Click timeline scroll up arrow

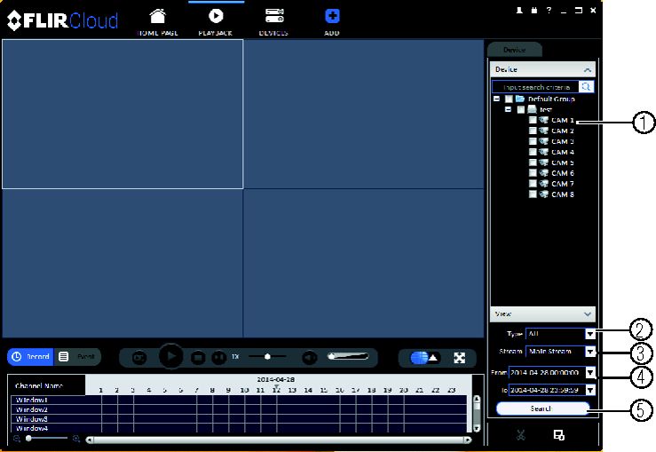(477, 400)
